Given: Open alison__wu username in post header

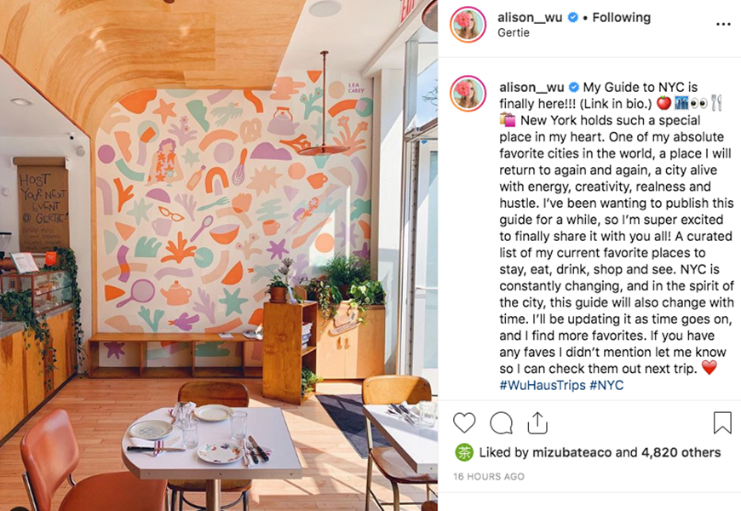Looking at the screenshot, I should (530, 18).
